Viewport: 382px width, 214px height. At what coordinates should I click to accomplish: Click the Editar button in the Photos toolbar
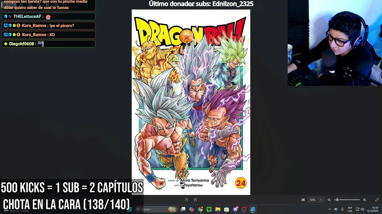(x=9, y=5)
